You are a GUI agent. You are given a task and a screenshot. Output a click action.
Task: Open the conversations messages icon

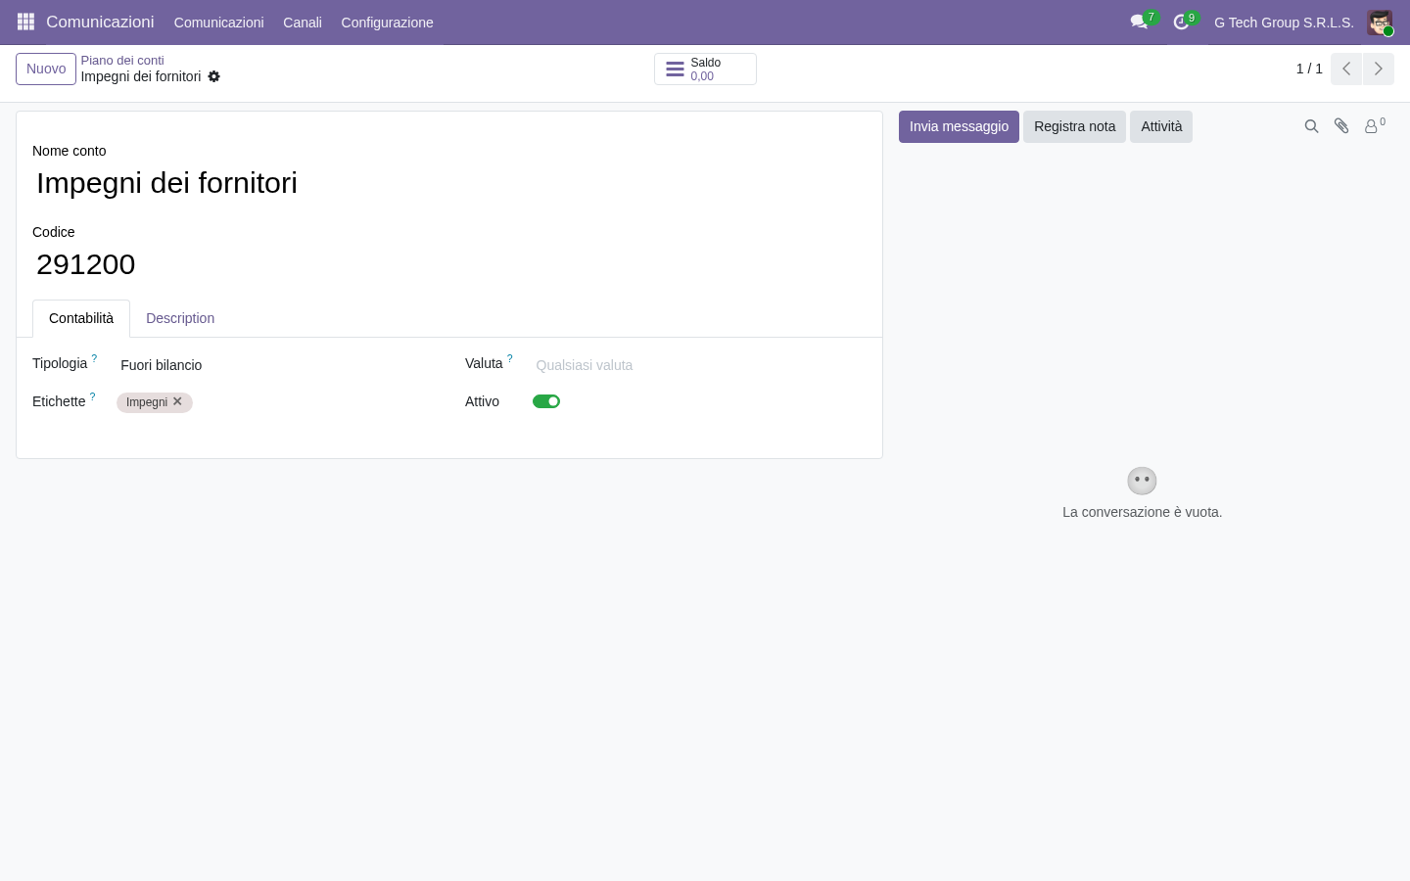click(1140, 22)
